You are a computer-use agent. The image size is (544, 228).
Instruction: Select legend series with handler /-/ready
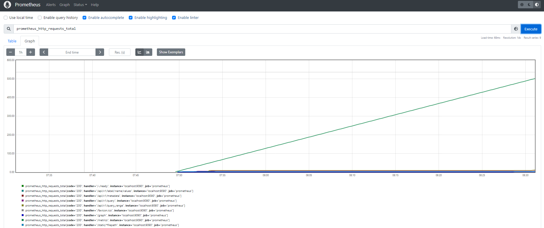(x=98, y=186)
